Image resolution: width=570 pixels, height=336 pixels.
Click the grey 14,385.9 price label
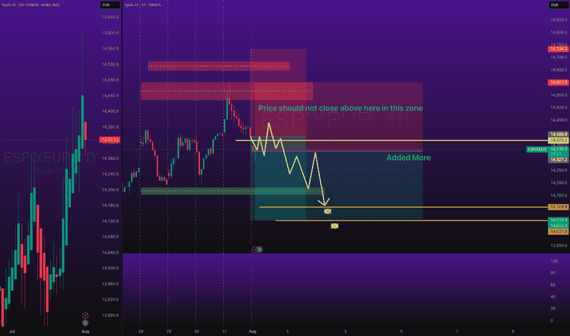(x=558, y=134)
